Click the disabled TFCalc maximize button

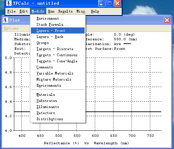(x=109, y=3)
